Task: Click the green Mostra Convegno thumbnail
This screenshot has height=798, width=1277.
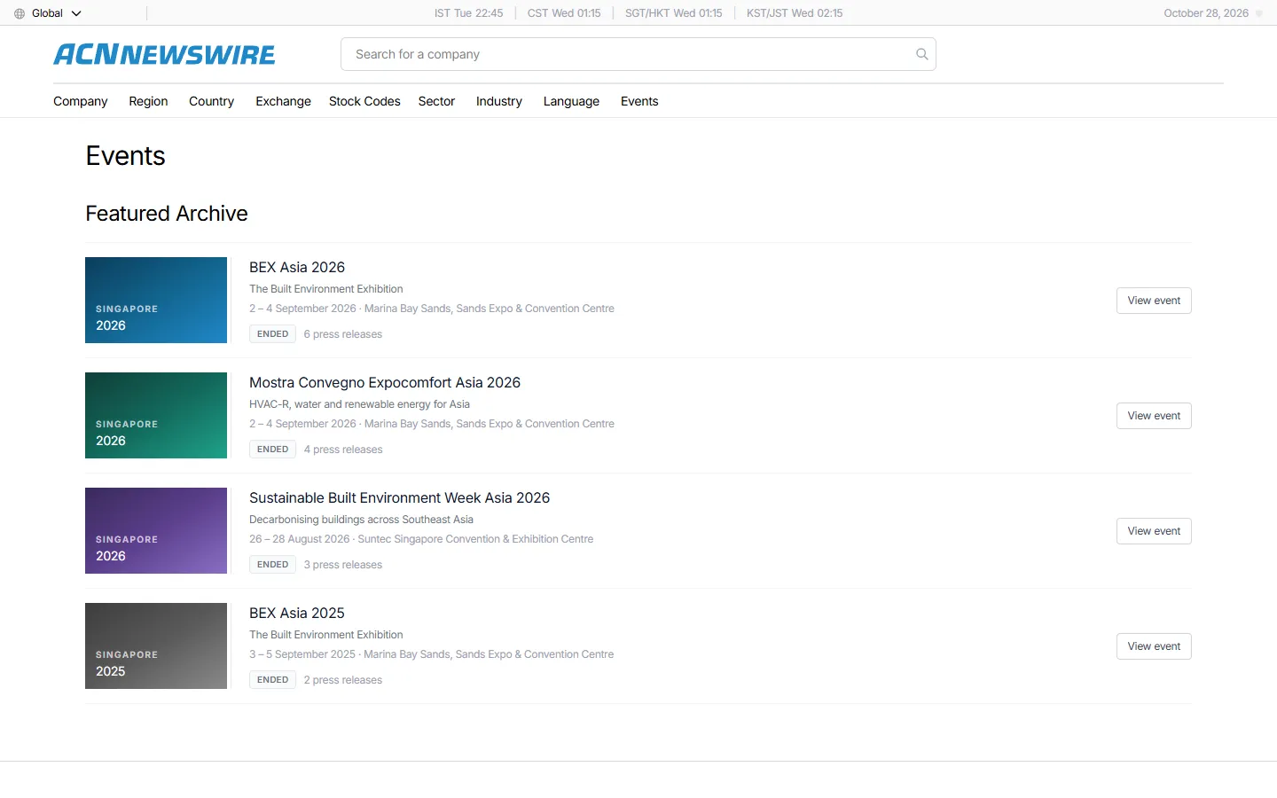Action: click(x=156, y=415)
